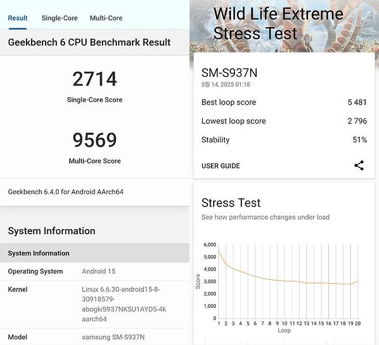
Task: Switch to the Result tab
Action: (x=18, y=18)
